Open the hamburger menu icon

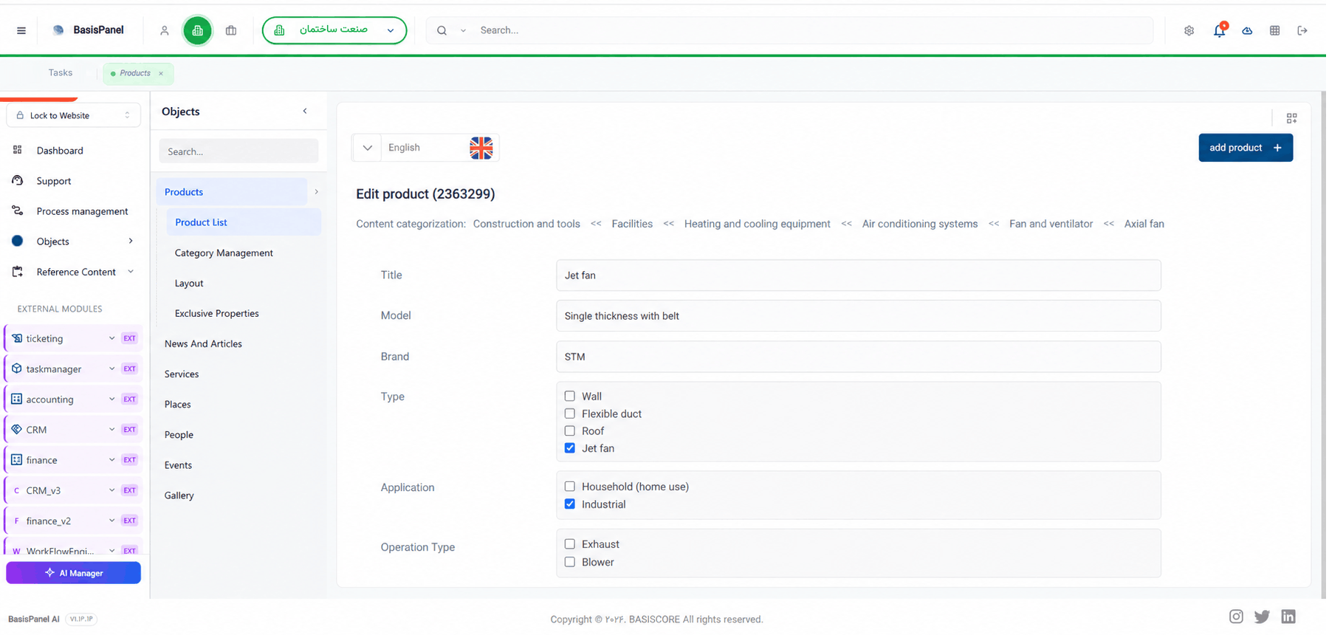21,30
